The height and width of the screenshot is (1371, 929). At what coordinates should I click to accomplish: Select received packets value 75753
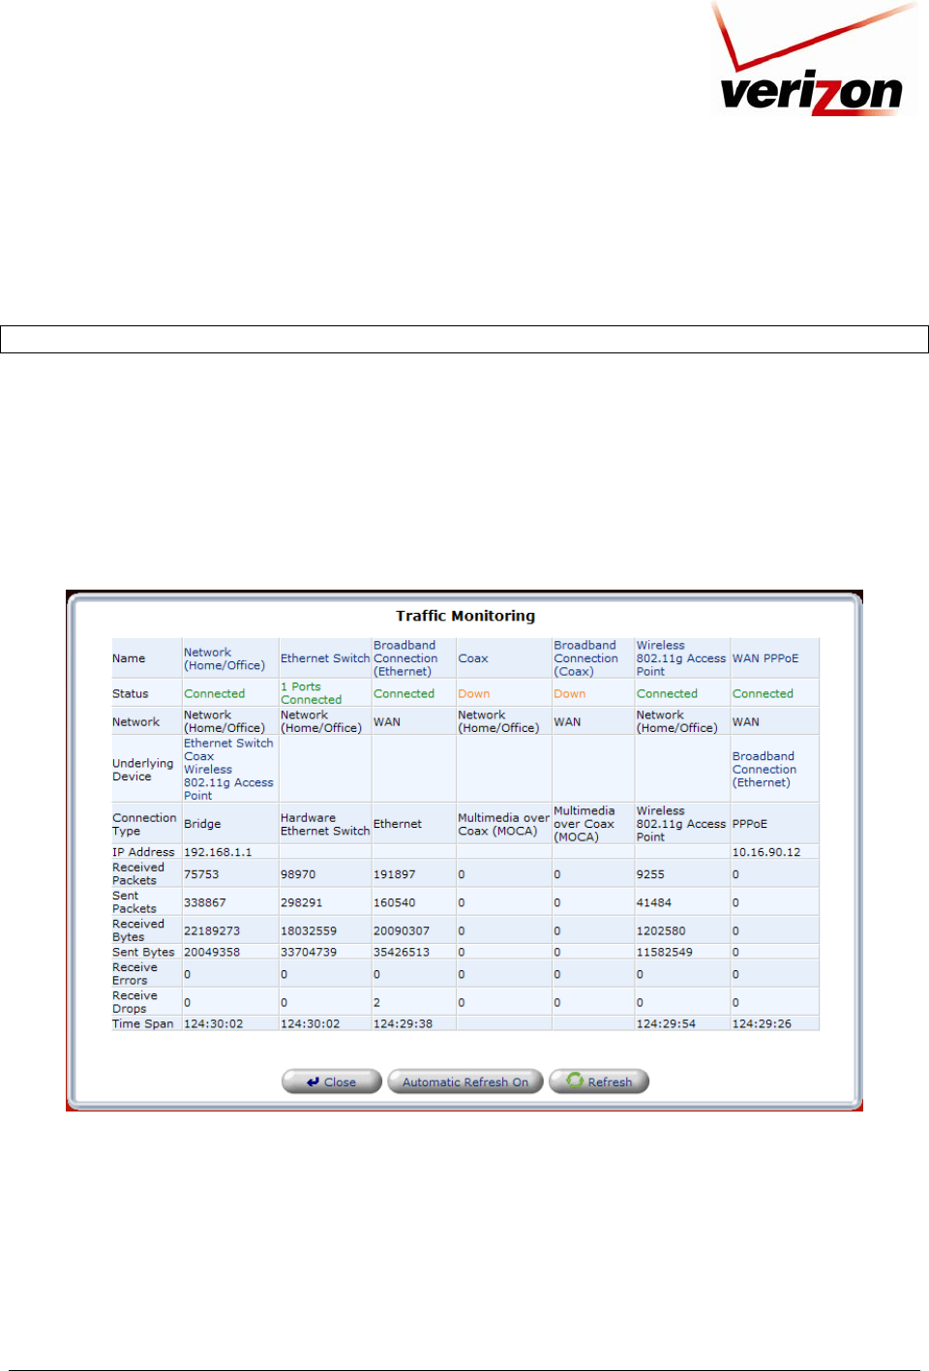pos(201,874)
